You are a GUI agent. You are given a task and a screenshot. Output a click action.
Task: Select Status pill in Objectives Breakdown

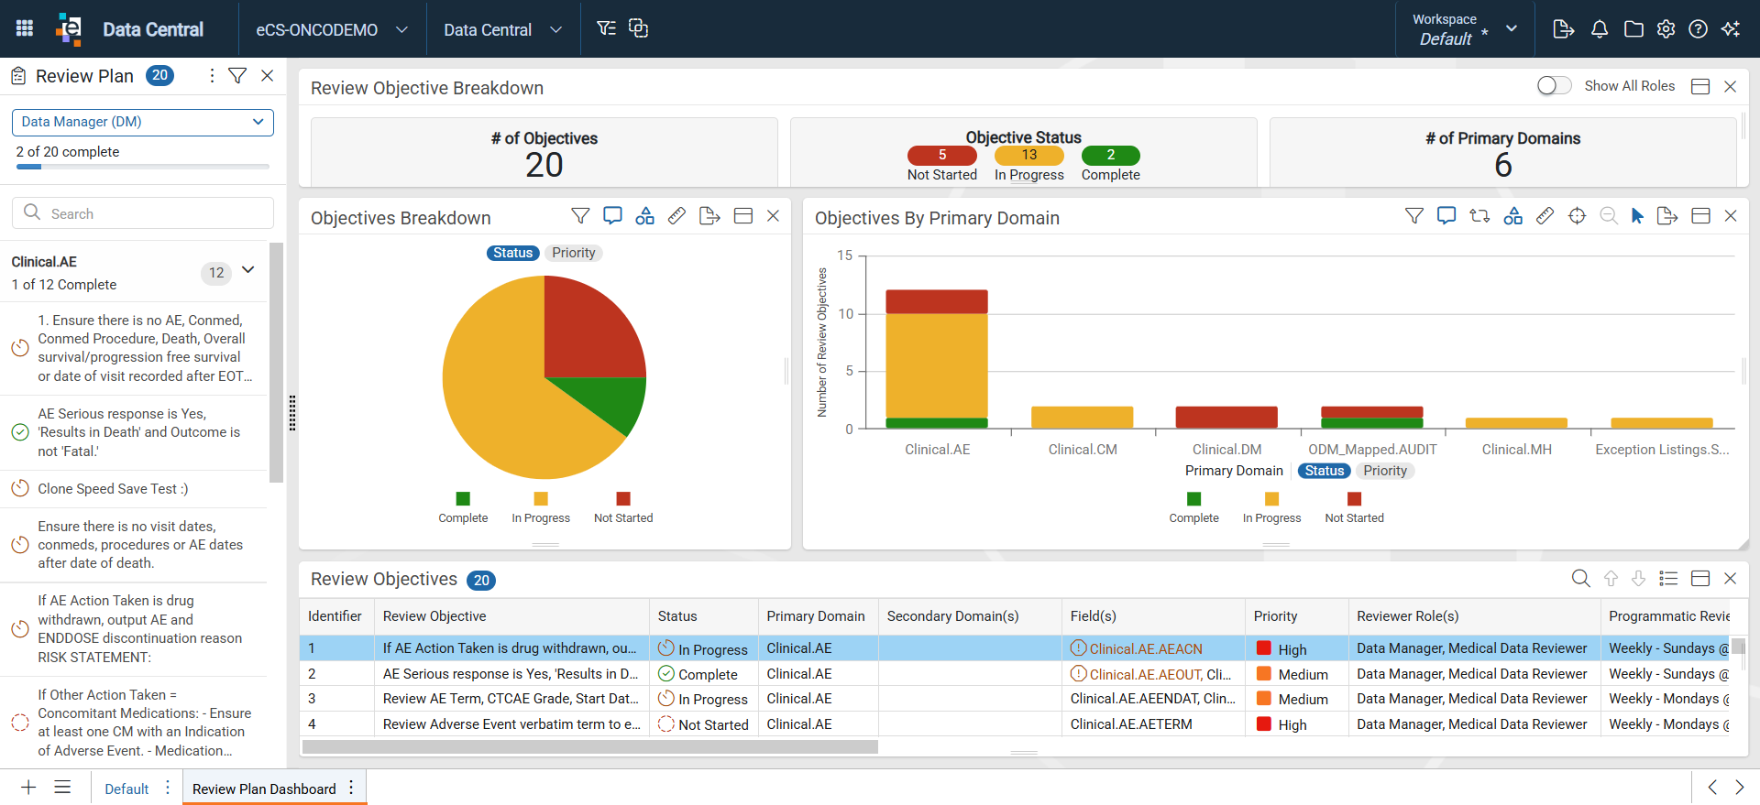512,253
